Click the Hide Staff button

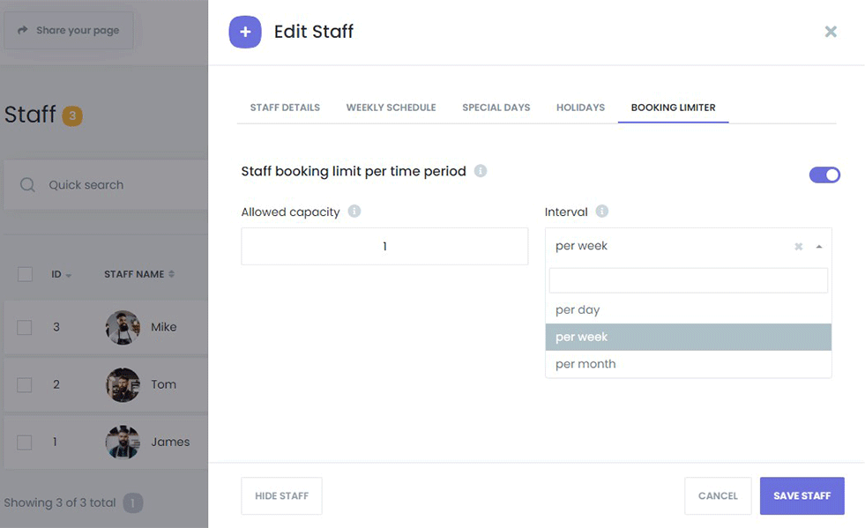pos(281,496)
